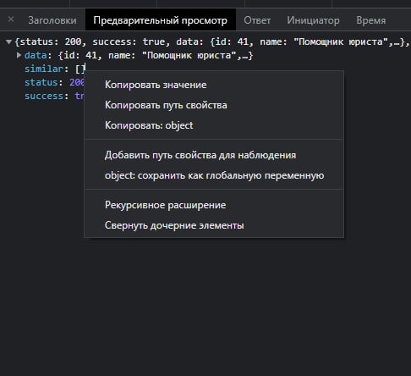The image size is (411, 376).
Task: Expand the data object triangle
Action: coord(19,55)
